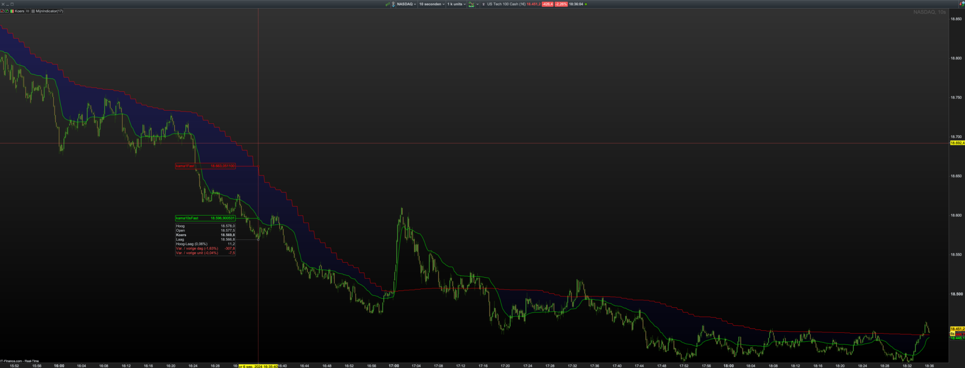Click the kama10sFast green value label
The image size is (965, 368).
tap(205, 218)
